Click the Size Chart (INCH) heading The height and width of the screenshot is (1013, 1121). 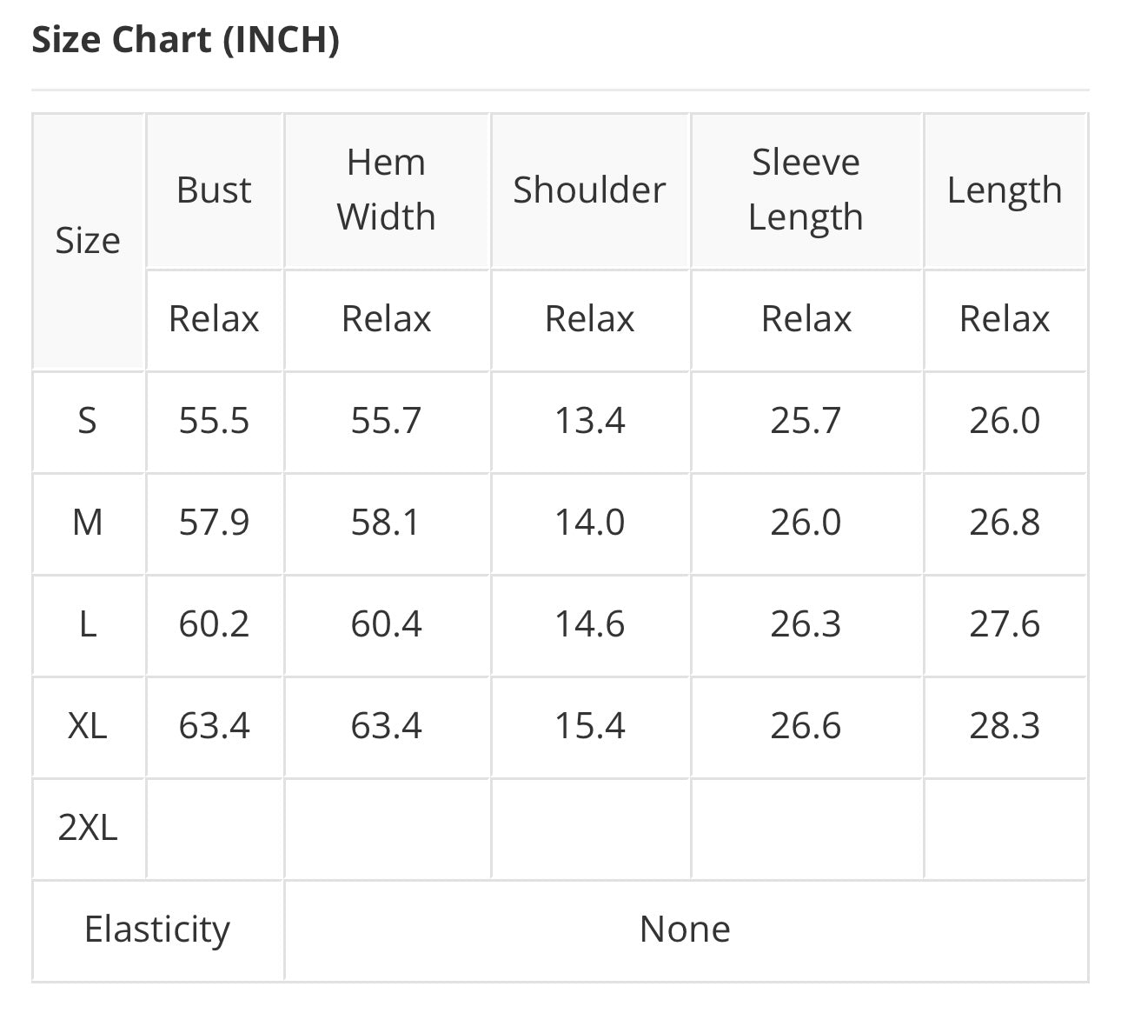tap(185, 41)
